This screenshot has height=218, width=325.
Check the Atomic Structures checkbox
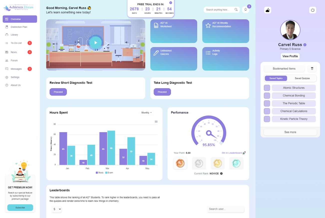click(267, 88)
